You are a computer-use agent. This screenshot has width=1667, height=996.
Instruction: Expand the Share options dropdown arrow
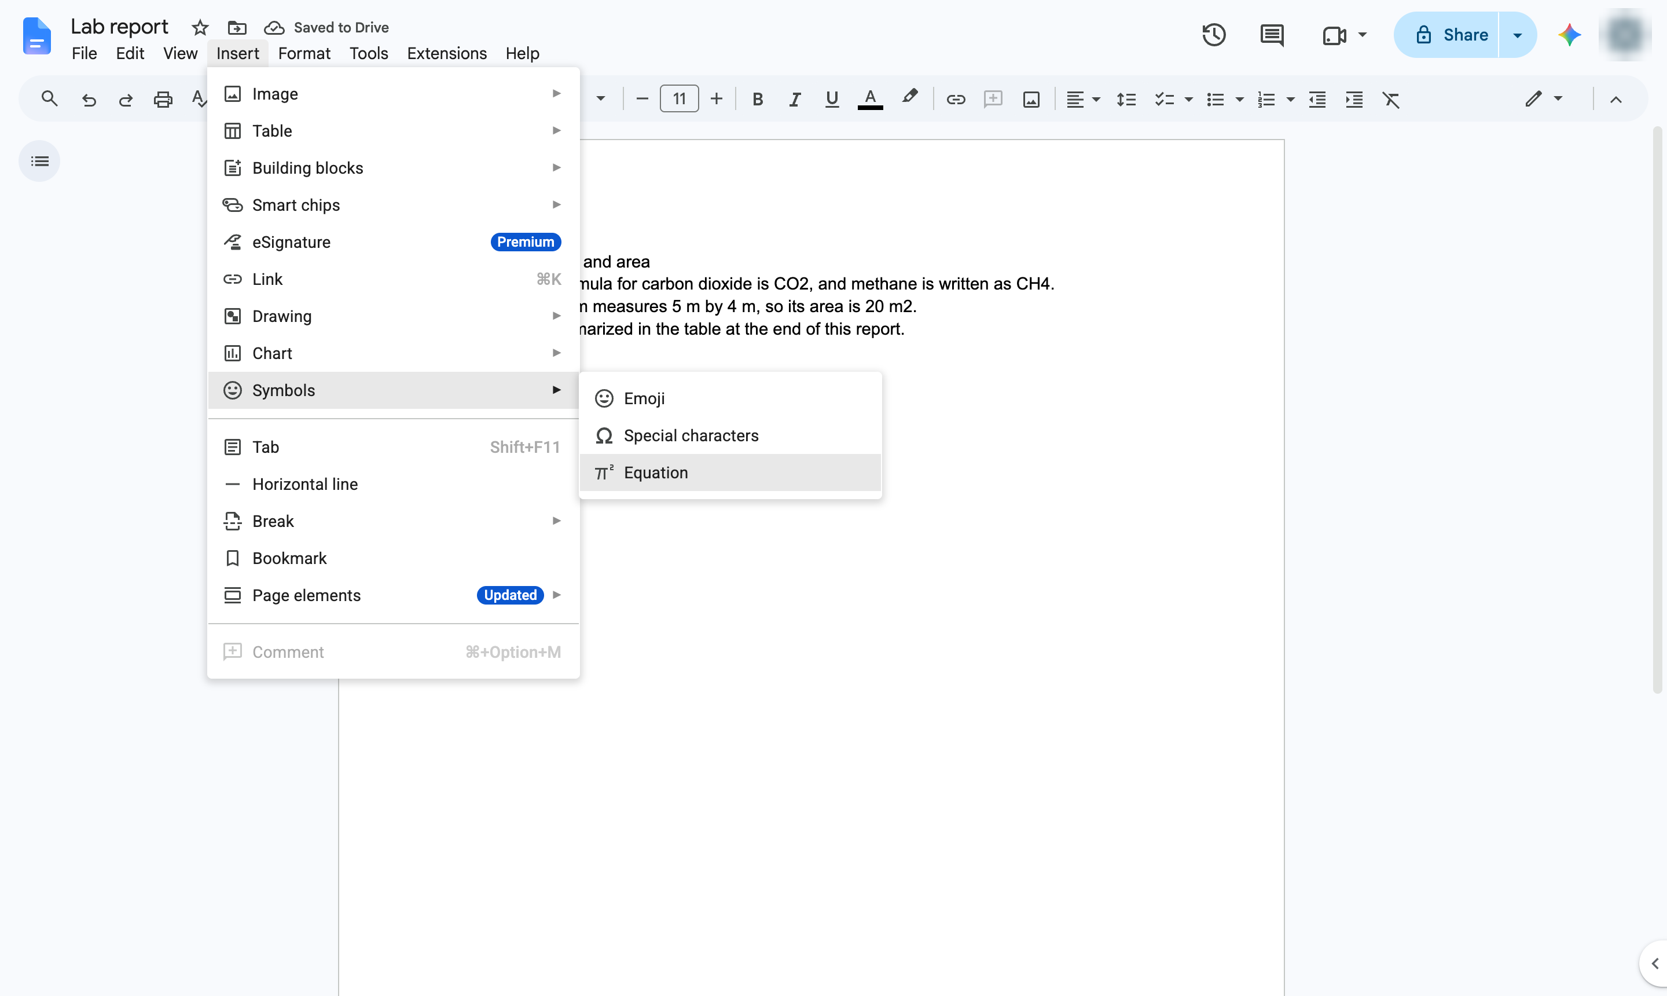pos(1518,35)
